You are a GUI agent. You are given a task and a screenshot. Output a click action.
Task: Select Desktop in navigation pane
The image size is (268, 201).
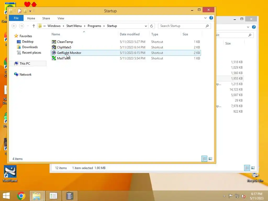pos(28,42)
